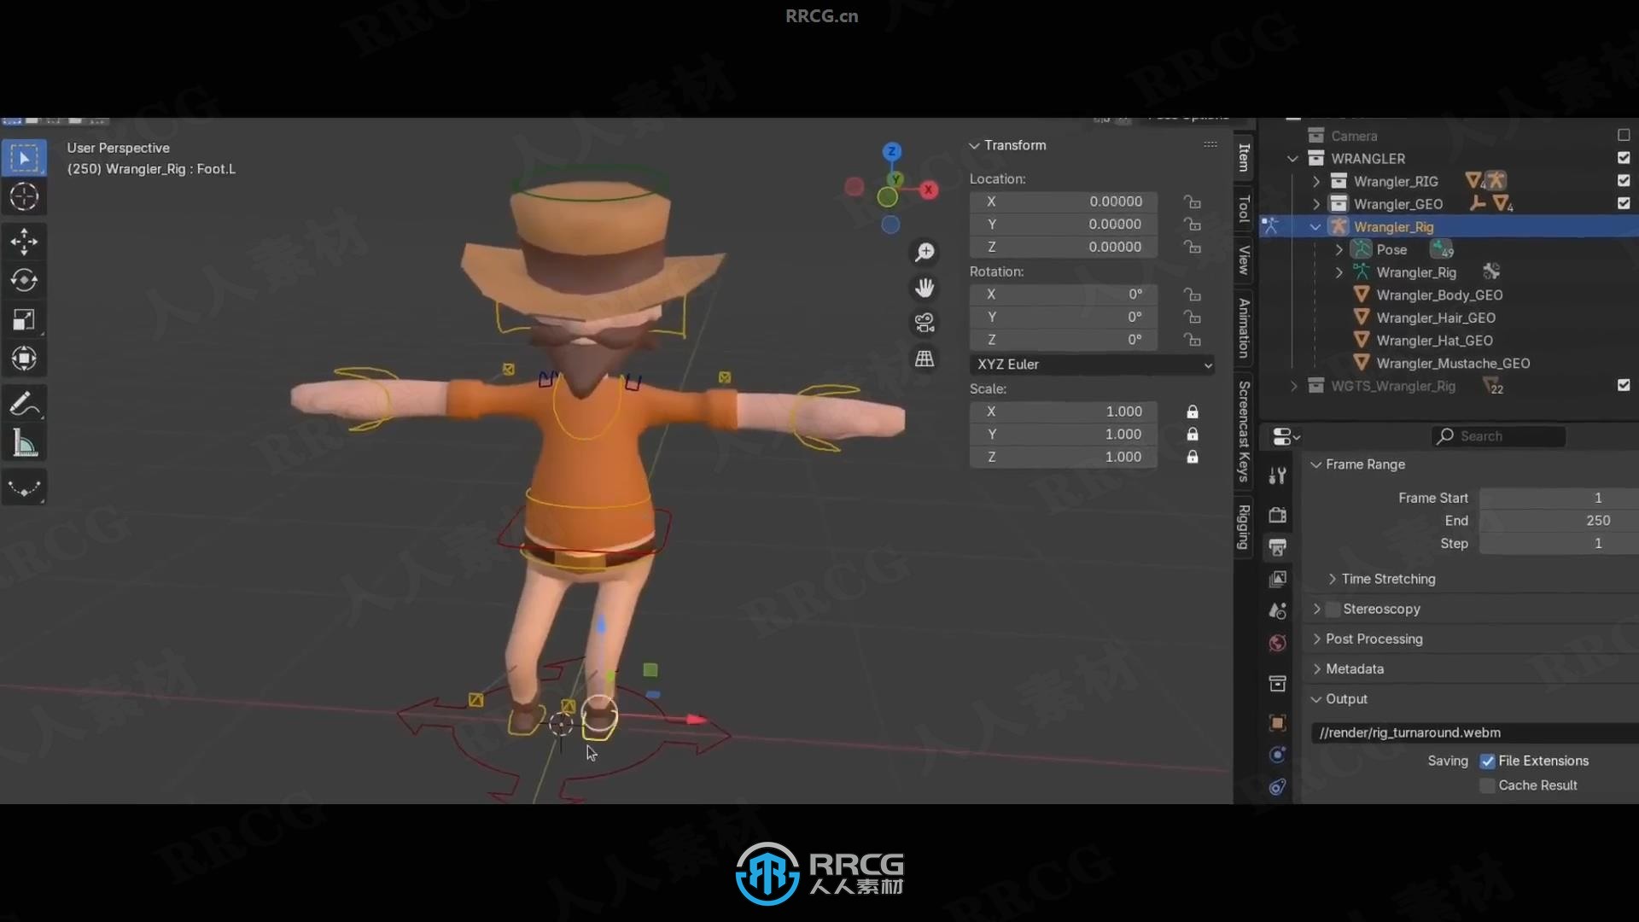Click the X axis on navigation gizmo

[929, 190]
